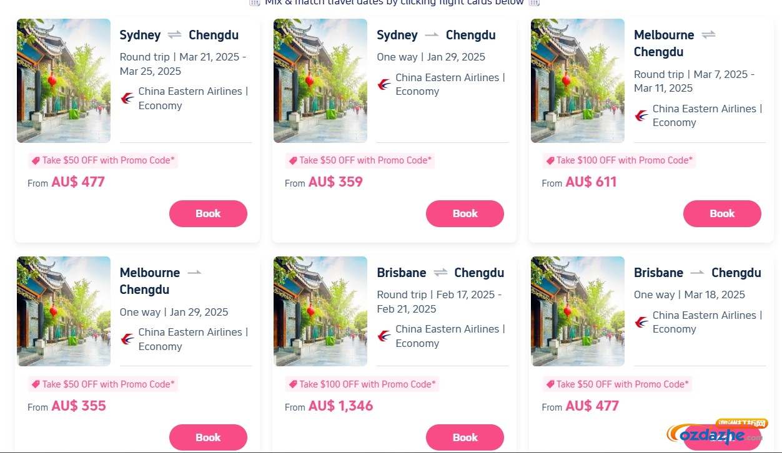Viewport: 782px width, 453px height.
Task: Click the one-way arrow icon on Sydney Chengdu card
Action: 432,35
